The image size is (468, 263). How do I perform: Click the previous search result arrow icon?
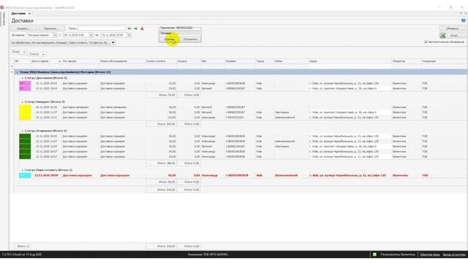point(129,28)
